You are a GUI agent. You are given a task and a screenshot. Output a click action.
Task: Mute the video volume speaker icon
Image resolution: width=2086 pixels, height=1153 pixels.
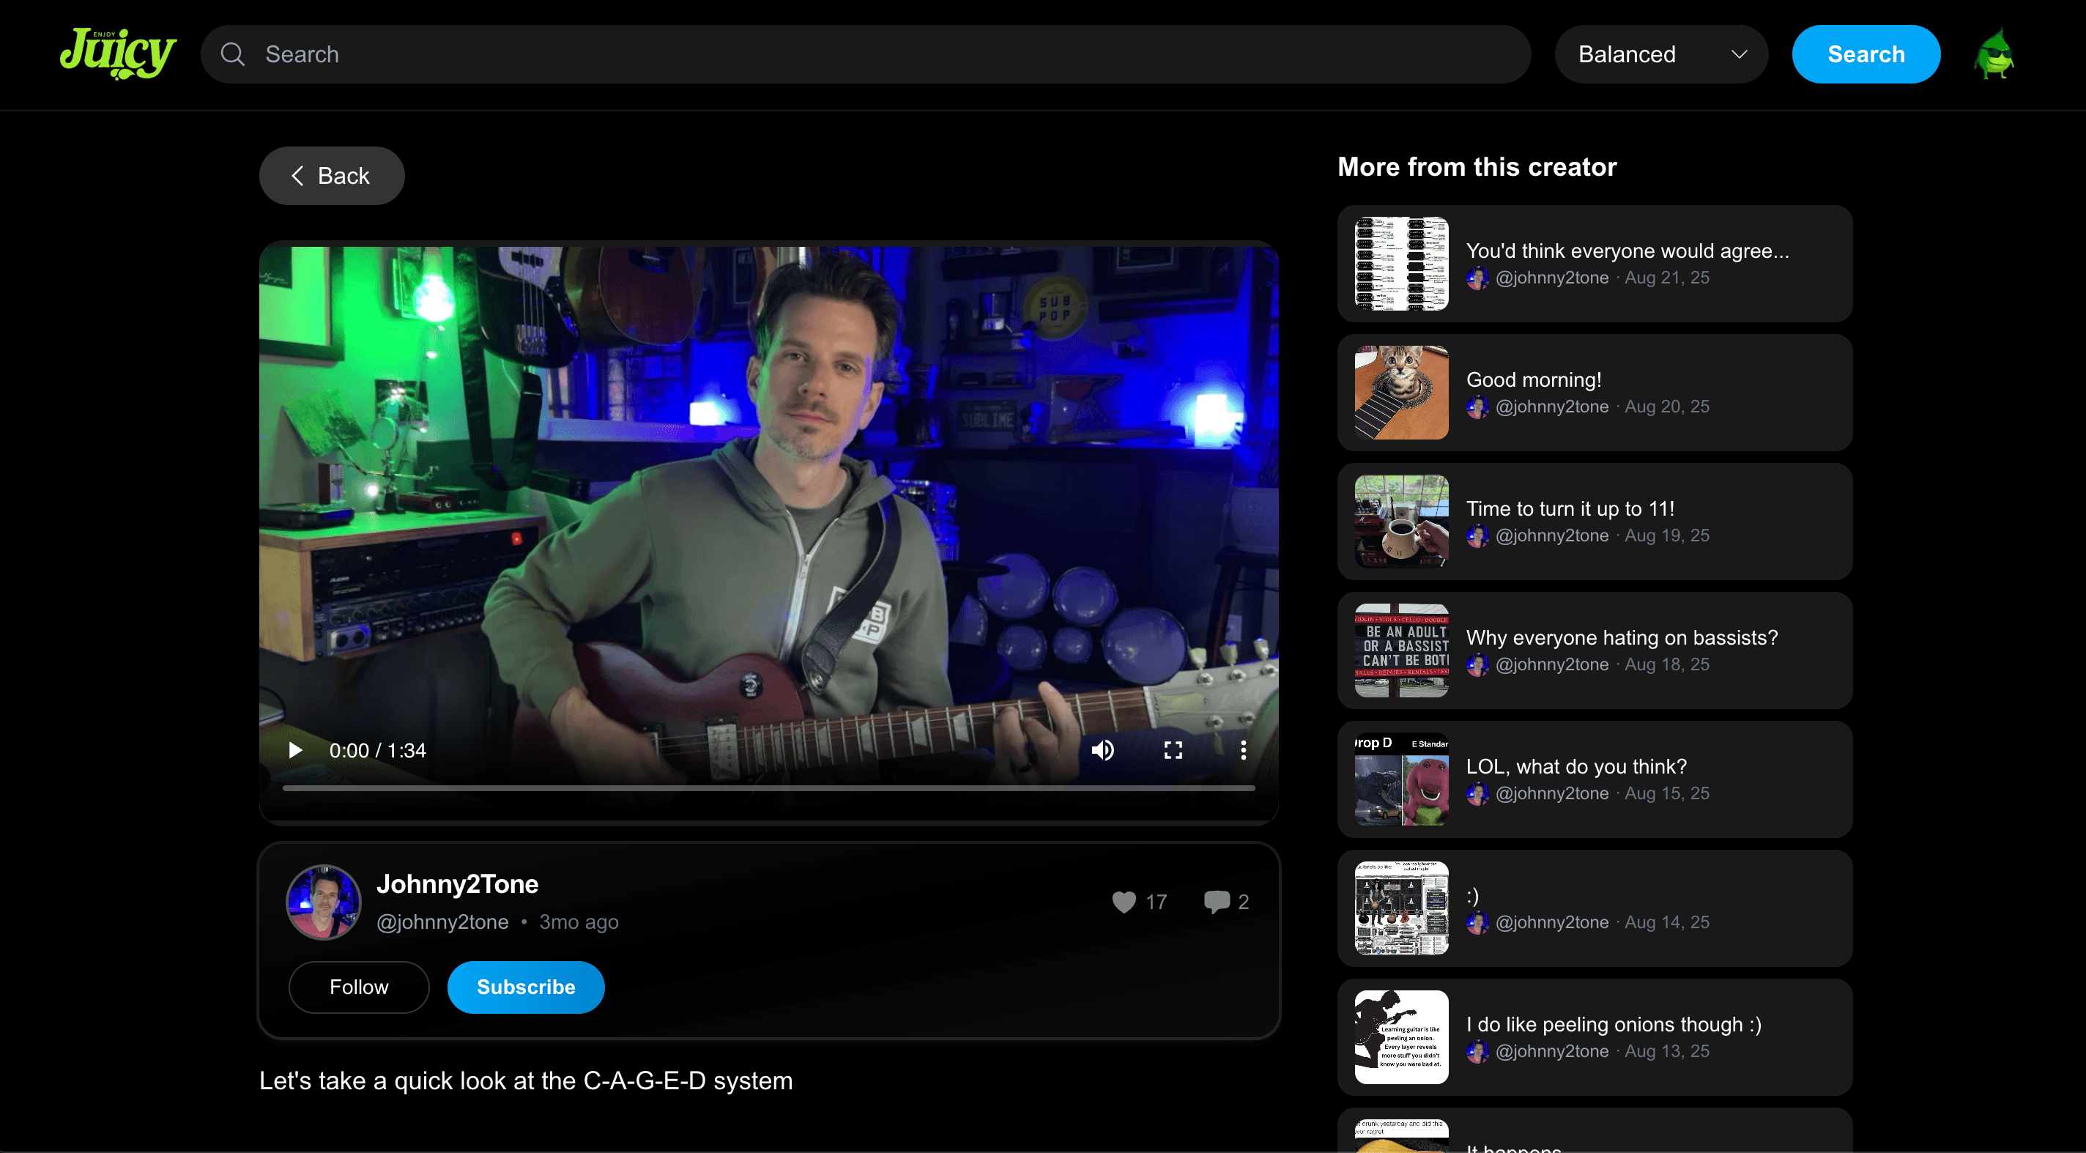click(1103, 751)
